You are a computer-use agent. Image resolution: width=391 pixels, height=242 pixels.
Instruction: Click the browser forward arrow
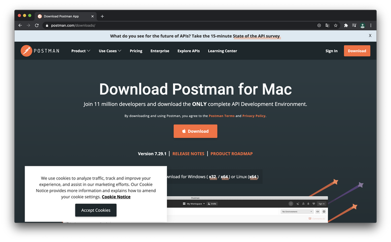coord(29,25)
